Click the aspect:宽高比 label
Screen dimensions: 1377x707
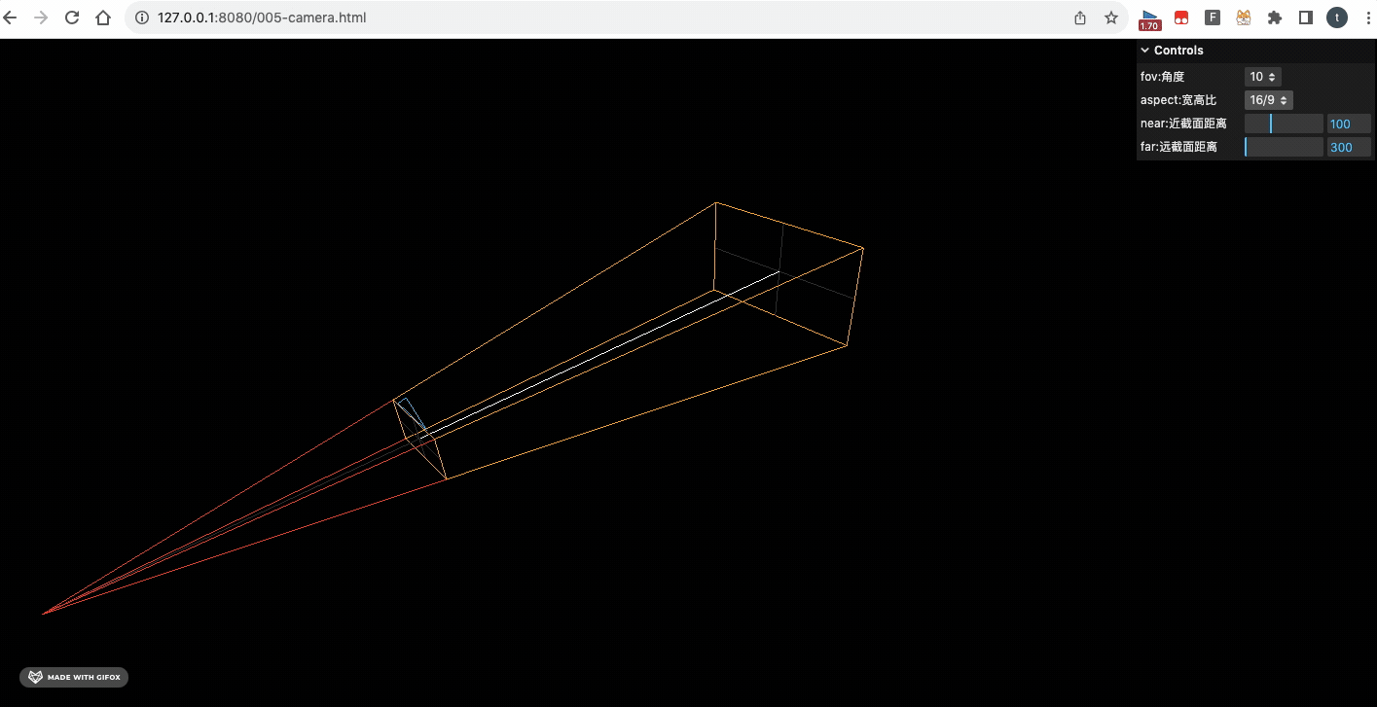click(x=1178, y=100)
